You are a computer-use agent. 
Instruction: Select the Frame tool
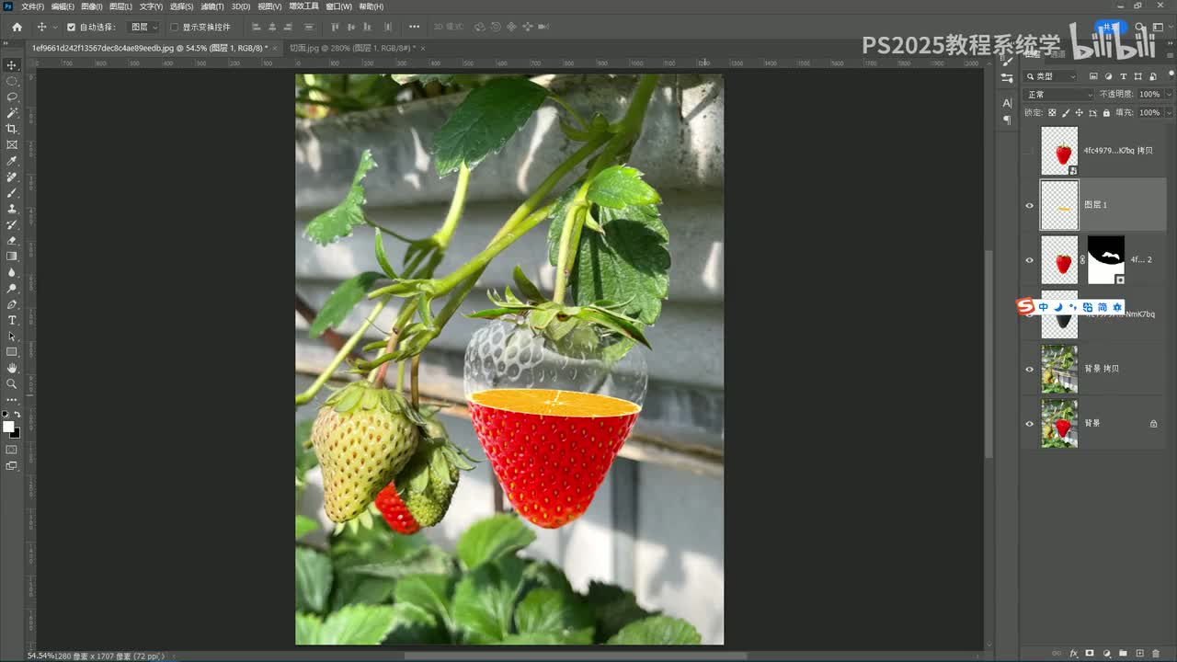(x=12, y=144)
